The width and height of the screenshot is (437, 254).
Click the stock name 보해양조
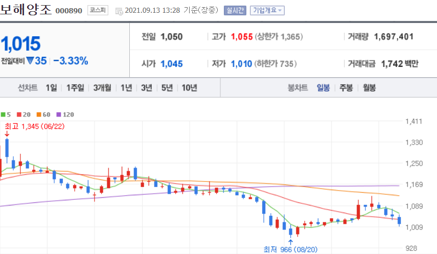[x=26, y=10]
